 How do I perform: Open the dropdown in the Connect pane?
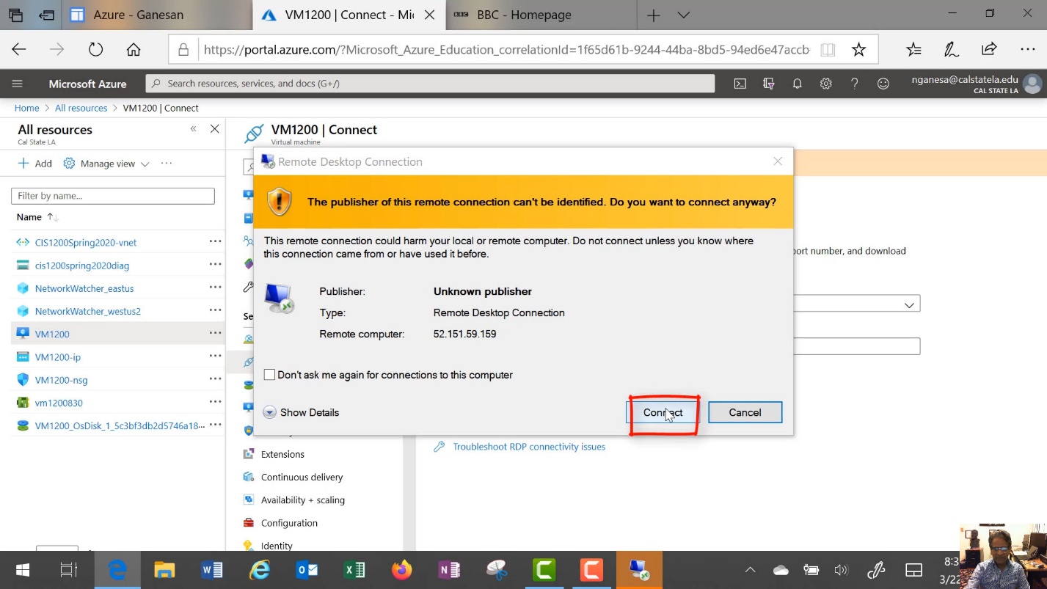(x=908, y=304)
